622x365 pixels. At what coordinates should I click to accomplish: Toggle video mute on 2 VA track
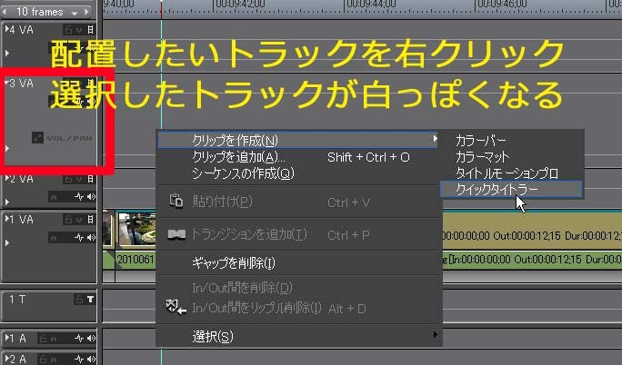[90, 179]
